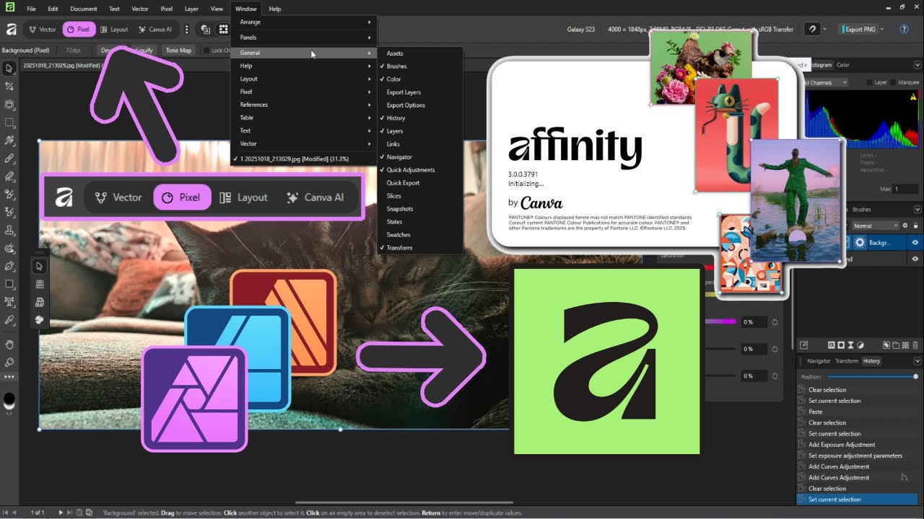
Task: Choose Swatches from the General submenu
Action: tap(420, 235)
